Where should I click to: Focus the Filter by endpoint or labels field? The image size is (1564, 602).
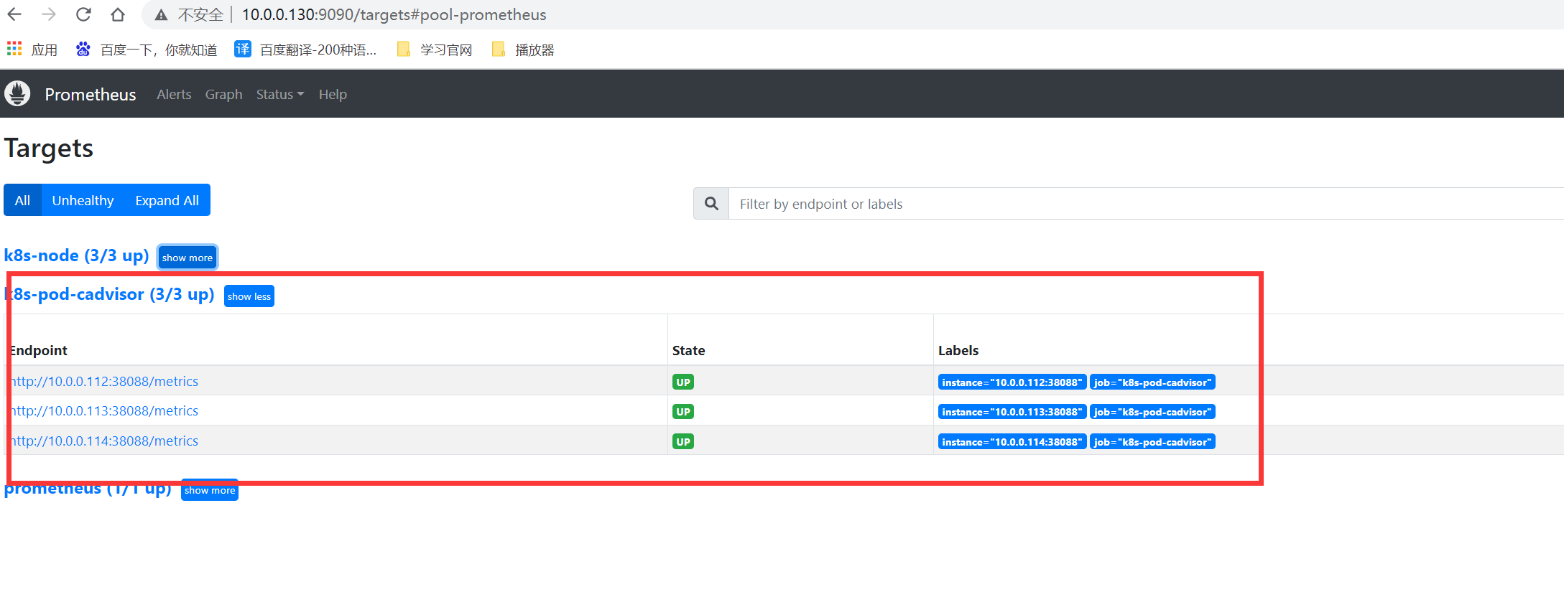tap(1146, 204)
